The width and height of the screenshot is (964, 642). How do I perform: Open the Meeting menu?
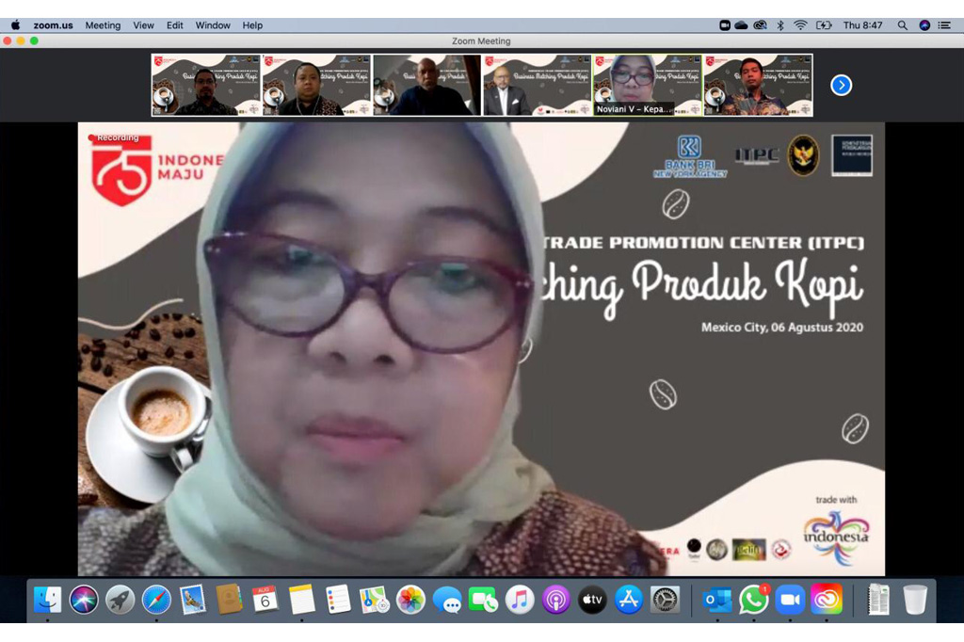point(103,25)
